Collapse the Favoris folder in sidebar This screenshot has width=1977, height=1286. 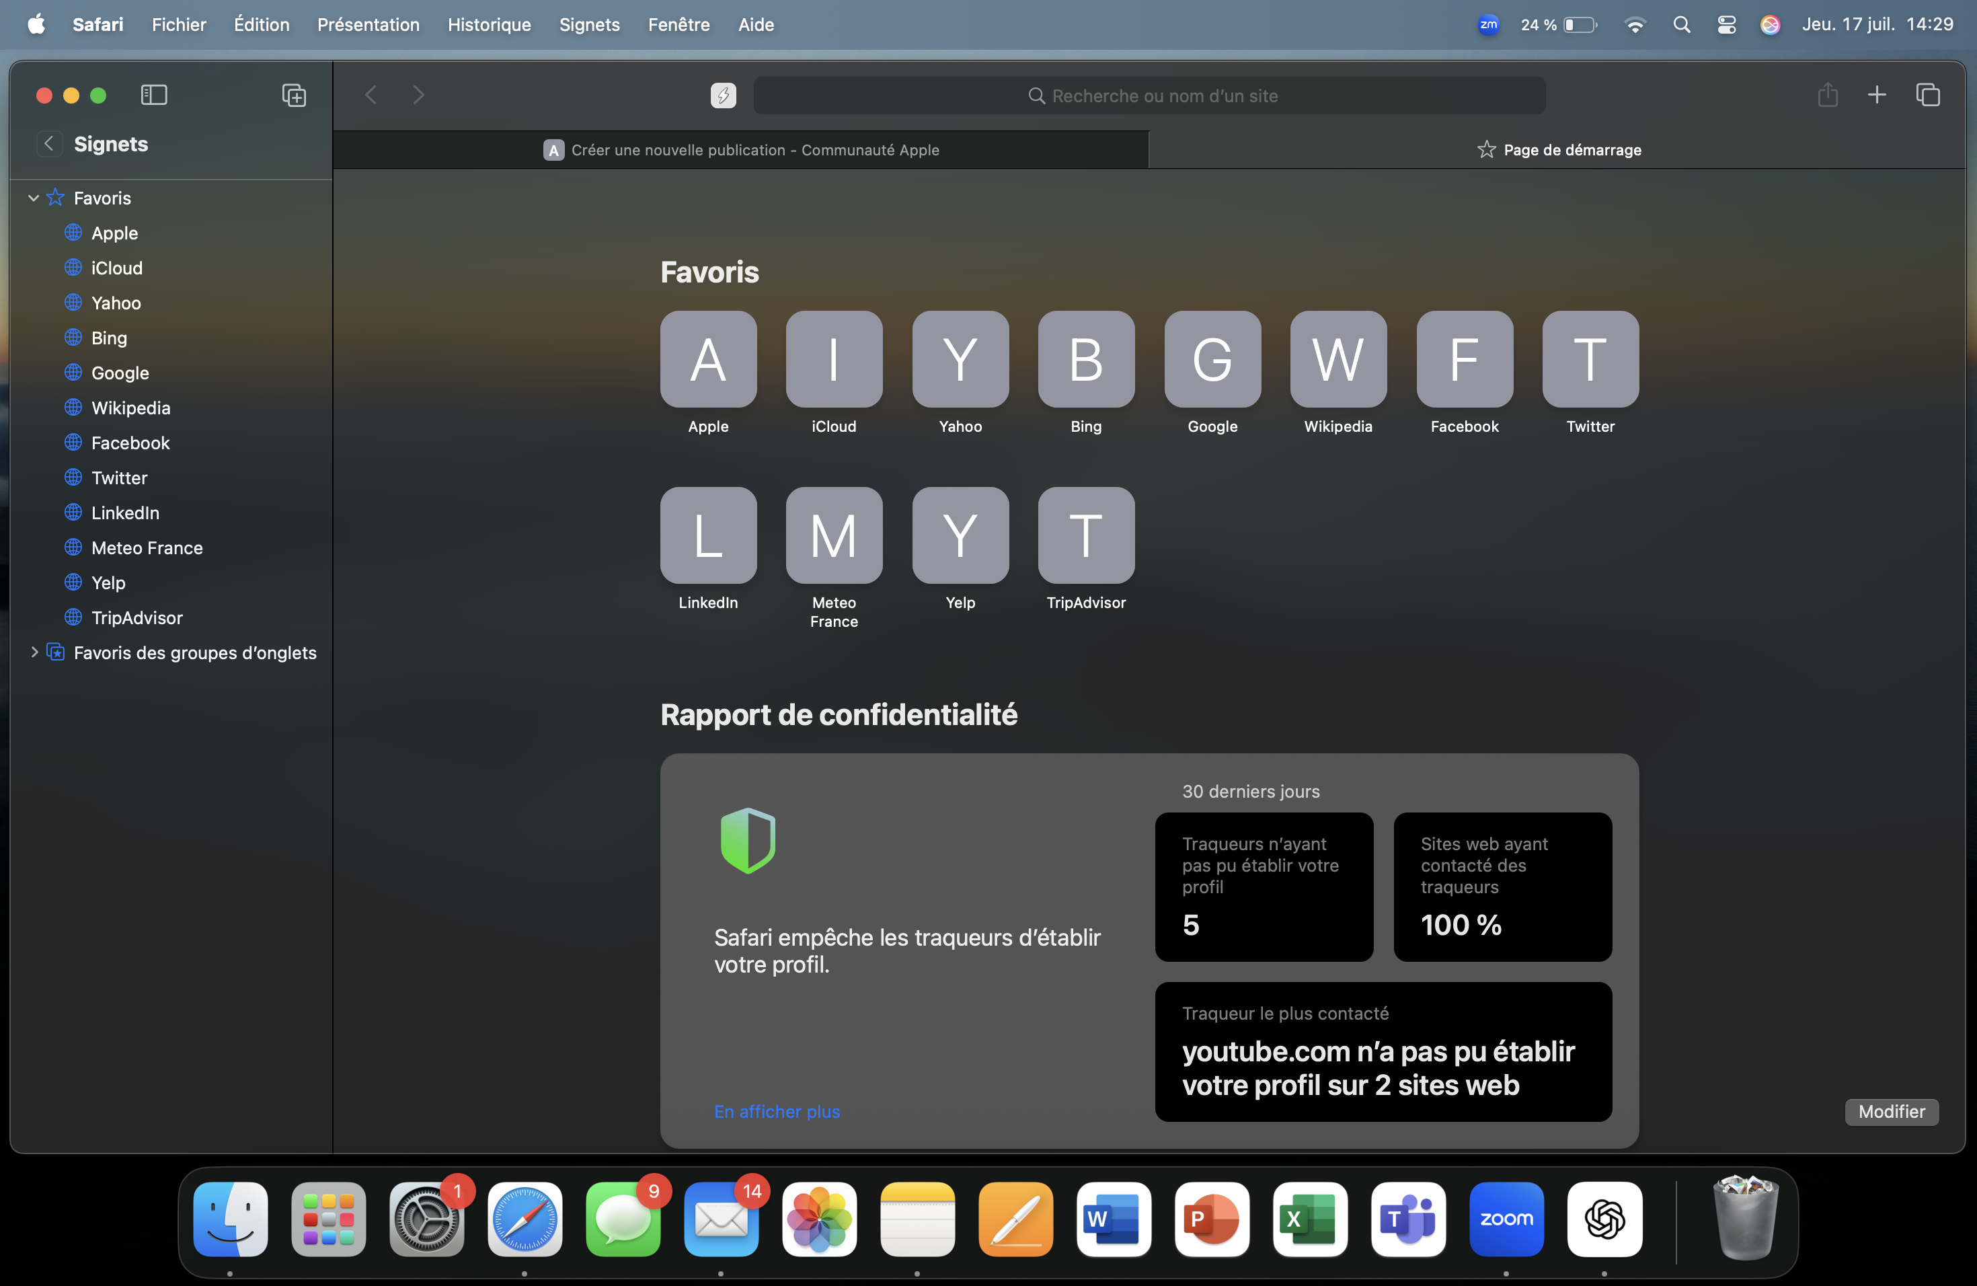tap(34, 198)
